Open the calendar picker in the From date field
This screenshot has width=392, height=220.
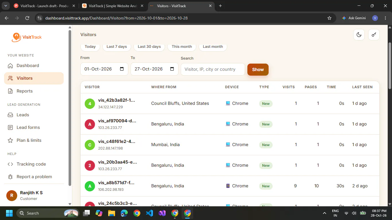(x=122, y=69)
